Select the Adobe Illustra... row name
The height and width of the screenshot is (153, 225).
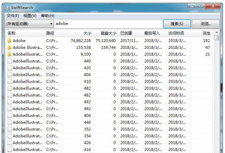click(x=27, y=47)
